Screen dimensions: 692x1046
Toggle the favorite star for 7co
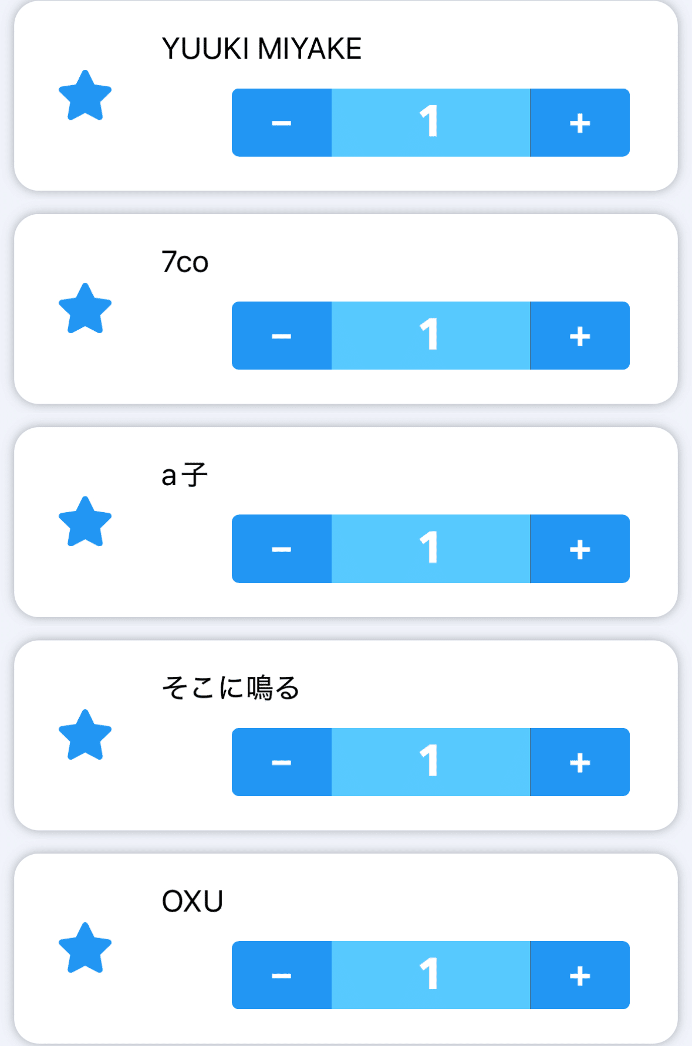[x=85, y=309]
